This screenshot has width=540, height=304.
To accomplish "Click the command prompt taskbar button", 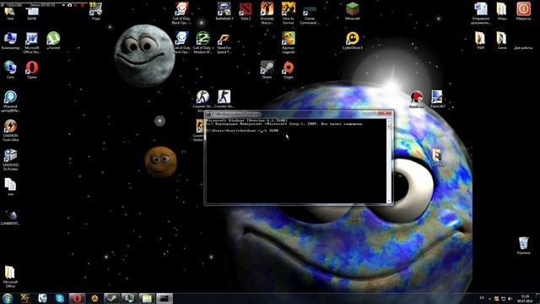I will (165, 298).
